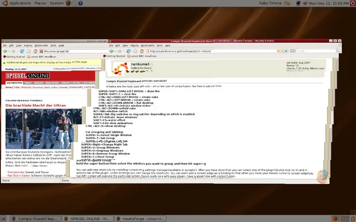Click Ubuntu logo beside Applications menu
Image resolution: width=356 pixels, height=222 pixels.
[5, 3]
